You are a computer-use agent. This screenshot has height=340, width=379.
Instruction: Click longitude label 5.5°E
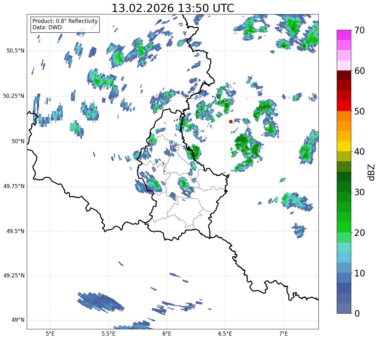tap(108, 333)
